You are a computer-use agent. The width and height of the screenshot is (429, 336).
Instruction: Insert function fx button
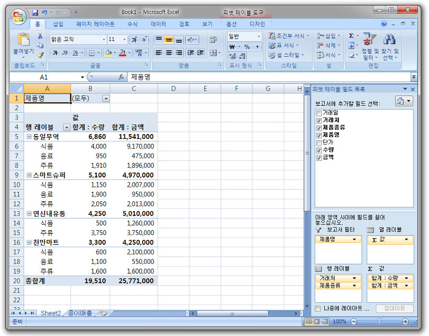[121, 77]
